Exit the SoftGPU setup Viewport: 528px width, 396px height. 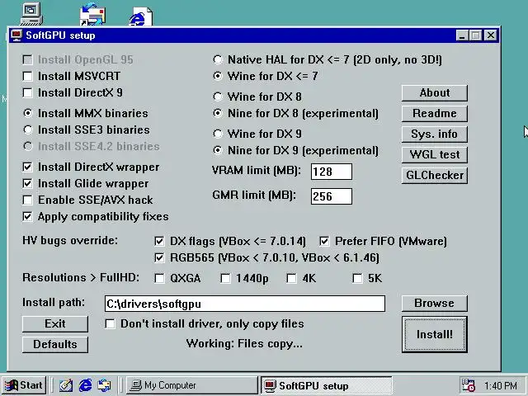[x=55, y=324]
